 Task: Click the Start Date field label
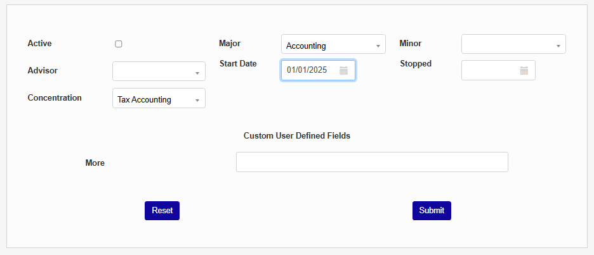(238, 64)
